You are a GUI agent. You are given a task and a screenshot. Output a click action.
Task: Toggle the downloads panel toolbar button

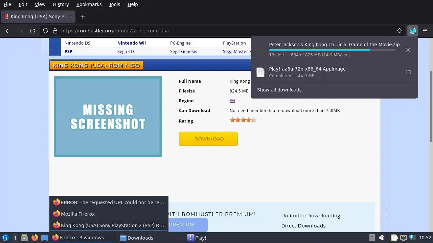coord(412,31)
